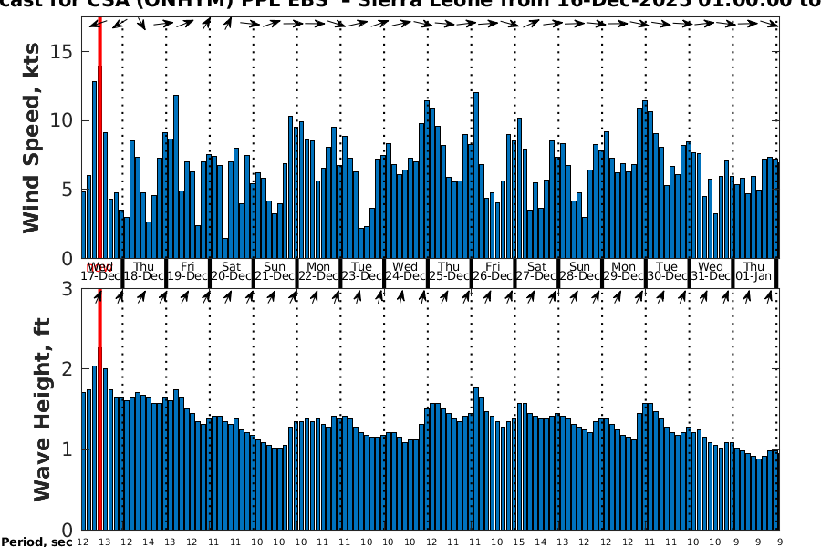Click the 15 tick on wind speed axis
The width and height of the screenshot is (821, 547).
point(64,51)
